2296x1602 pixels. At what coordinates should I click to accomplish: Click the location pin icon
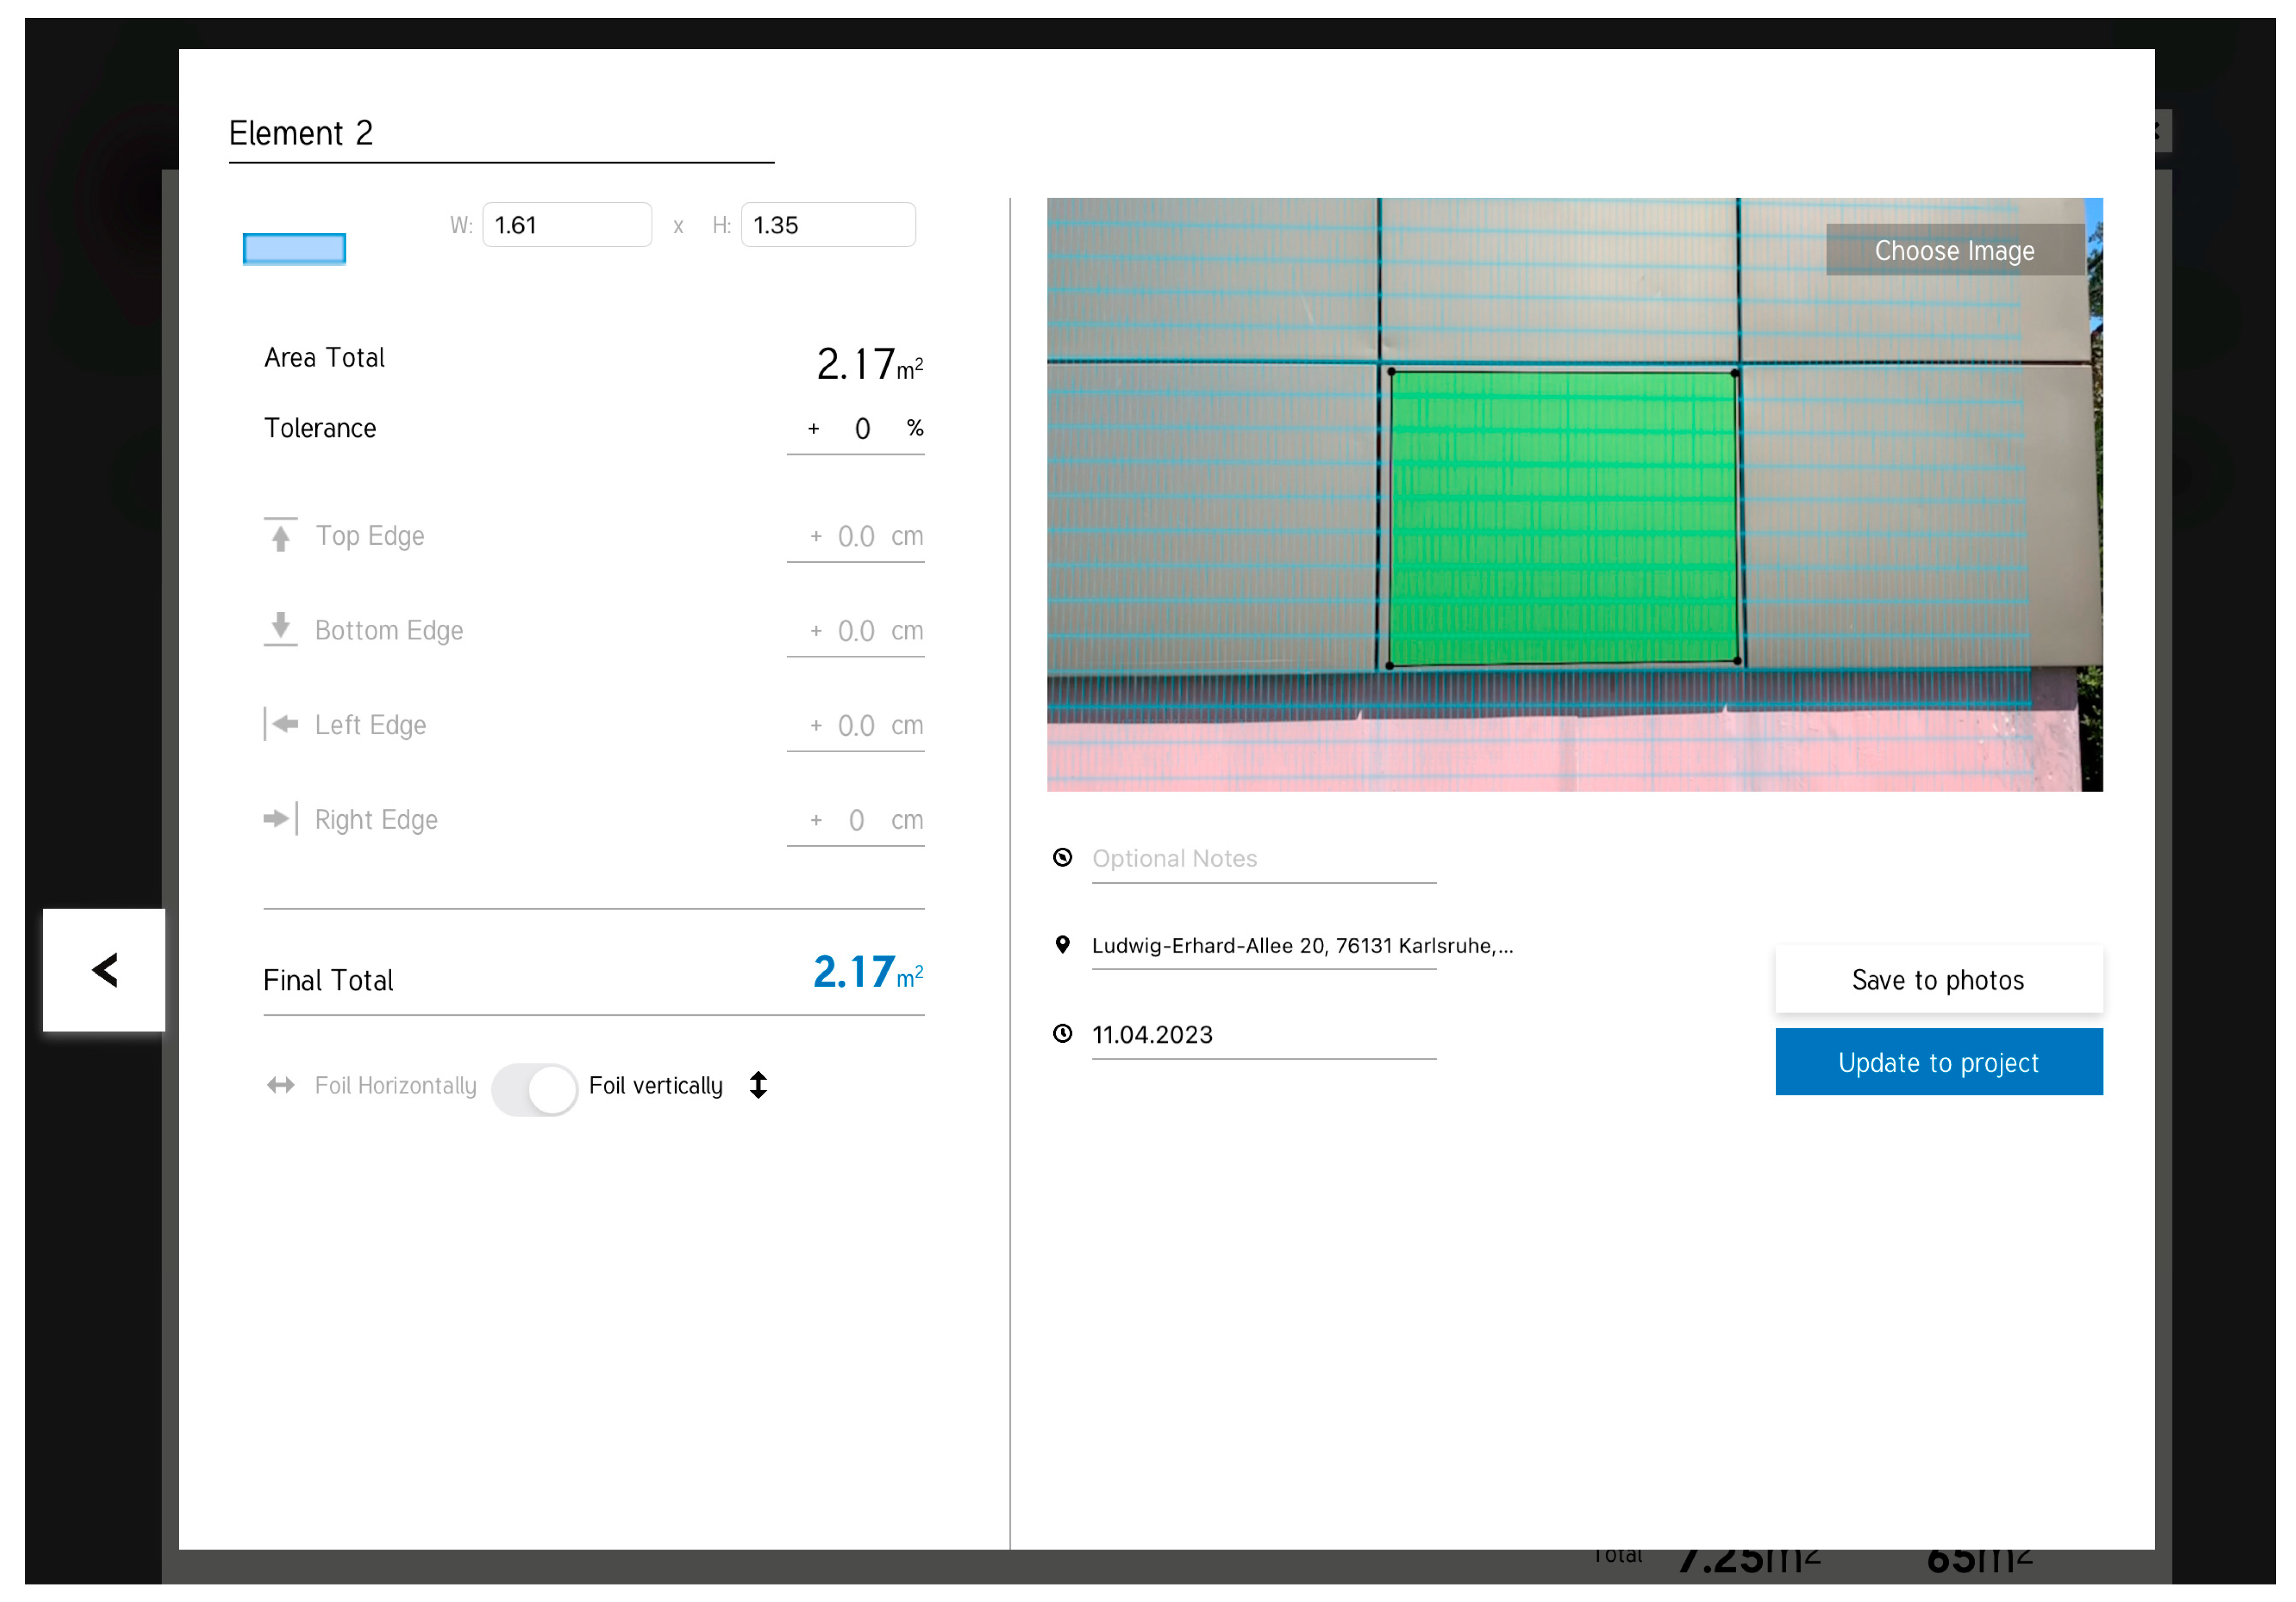(x=1062, y=944)
